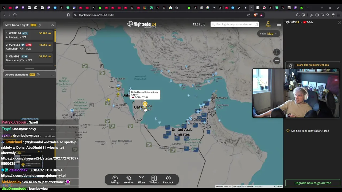This screenshot has height=192, width=342.
Task: Collapse the Most tracked flights panel
Action: point(52,25)
